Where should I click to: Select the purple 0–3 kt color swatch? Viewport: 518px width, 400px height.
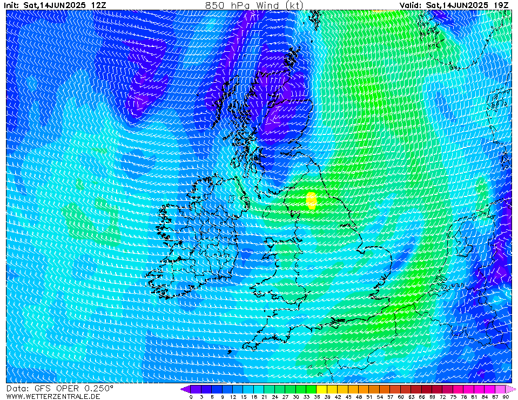click(x=196, y=389)
